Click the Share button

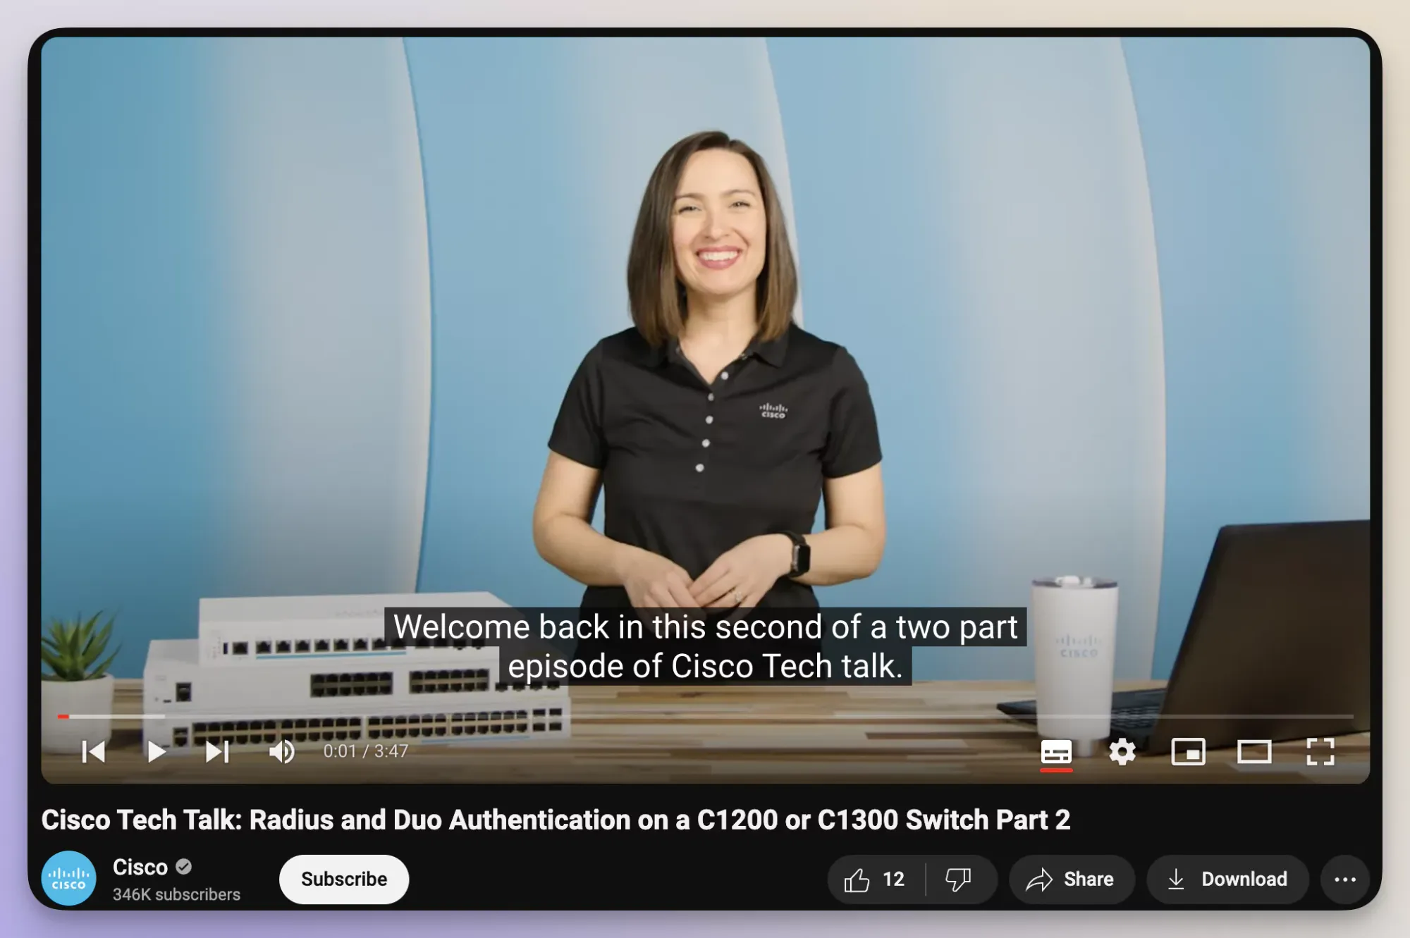[1071, 880]
